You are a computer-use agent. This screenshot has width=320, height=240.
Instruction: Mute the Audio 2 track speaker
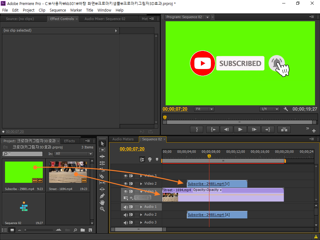tap(126, 215)
